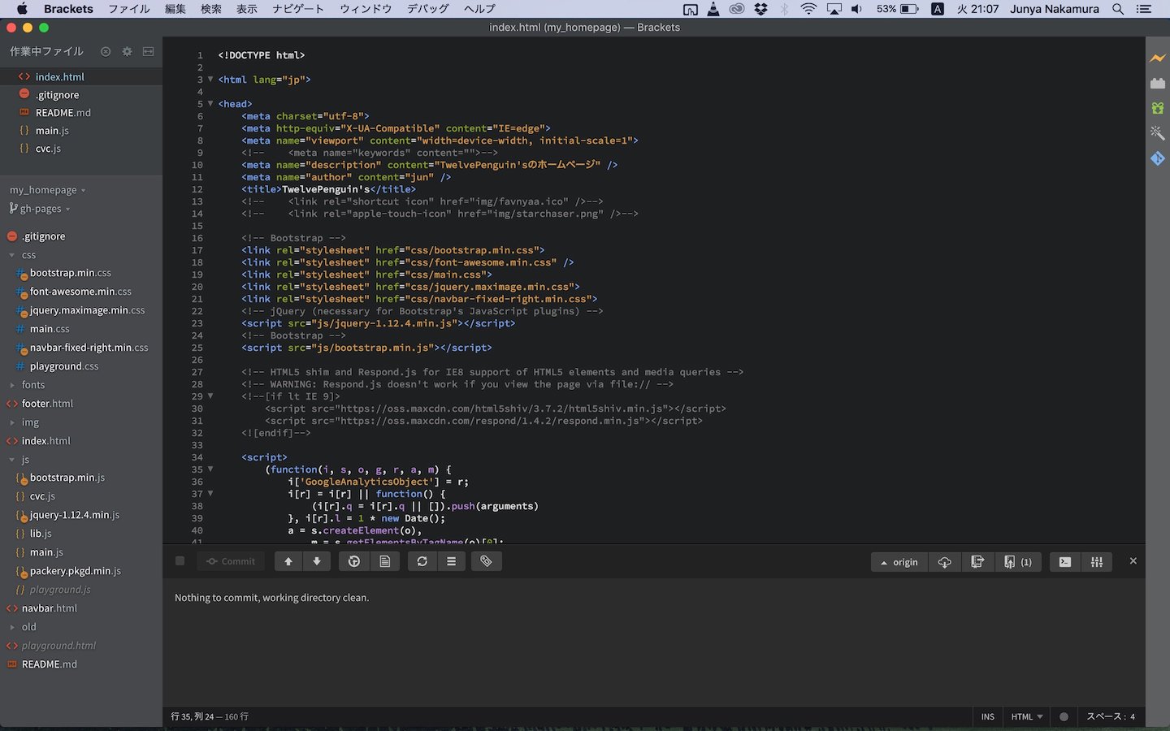Click the macOS Spotlight search icon
This screenshot has height=731, width=1170.
(1118, 9)
